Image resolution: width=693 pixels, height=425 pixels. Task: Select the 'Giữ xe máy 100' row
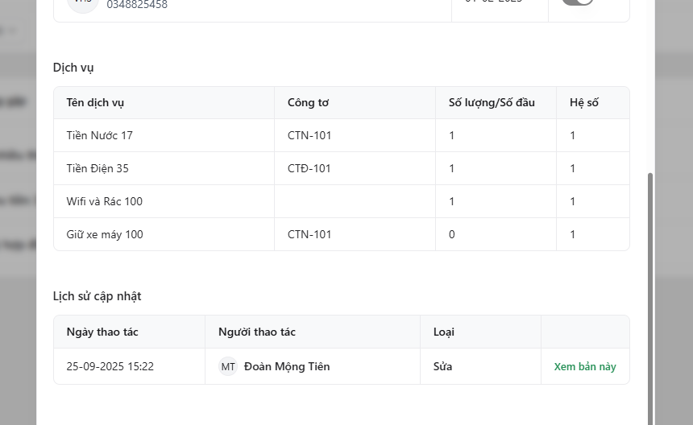tap(105, 234)
